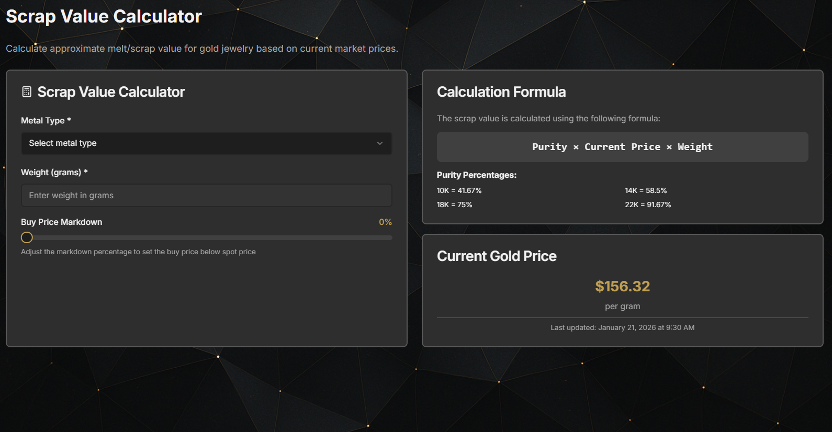Click the Scrap Value Calculator page title
The width and height of the screenshot is (832, 432).
[x=103, y=16]
